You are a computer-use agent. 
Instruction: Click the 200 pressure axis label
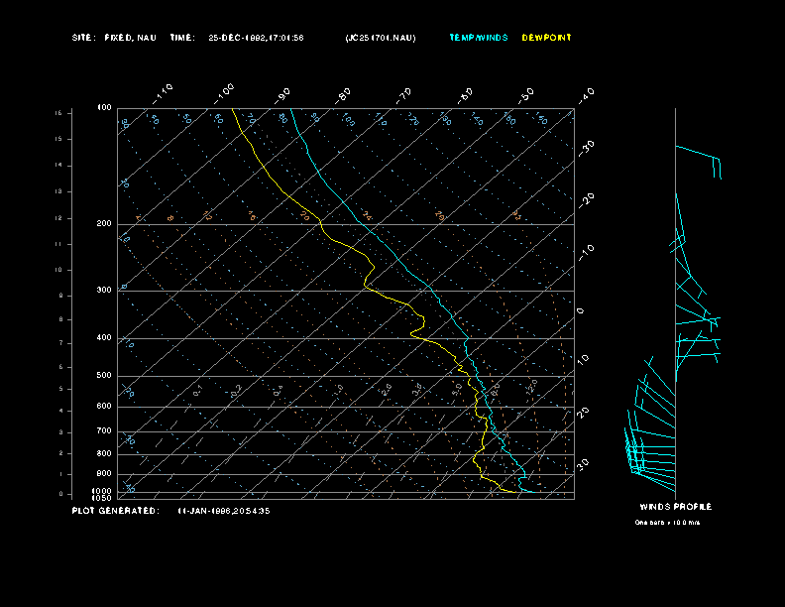point(104,224)
